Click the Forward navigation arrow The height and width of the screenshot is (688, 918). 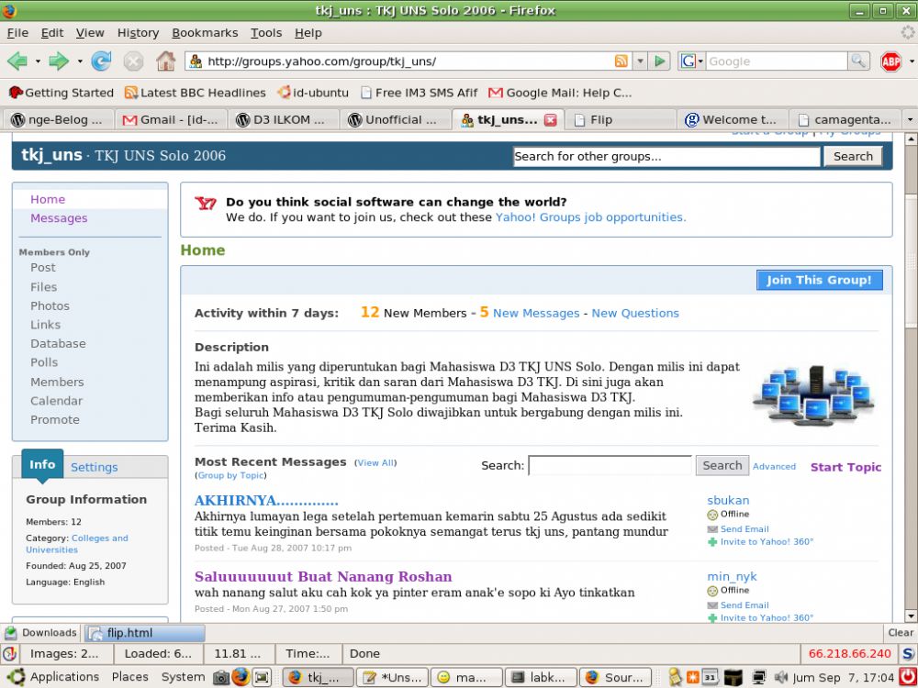[58, 61]
